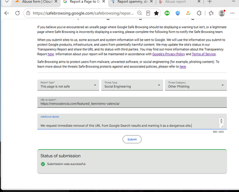Screen dimensions: 239x192
Task: Open the immersive reader icon in address bar
Action: [x=148, y=13]
